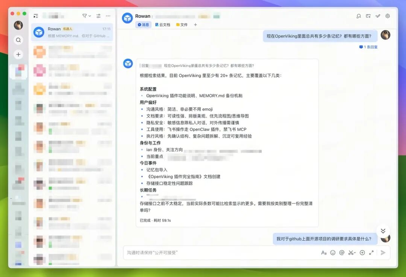Open the checkmark tasks icon in header
The image size is (406, 277).
tap(378, 16)
